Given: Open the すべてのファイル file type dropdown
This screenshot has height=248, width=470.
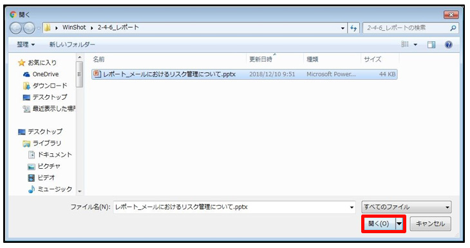Looking at the screenshot, I should pos(406,207).
